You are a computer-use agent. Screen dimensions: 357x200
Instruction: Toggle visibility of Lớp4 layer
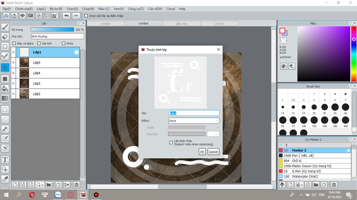pos(14,73)
